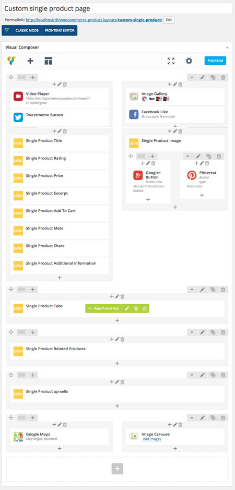Switch to Classic Mode

pos(27,31)
